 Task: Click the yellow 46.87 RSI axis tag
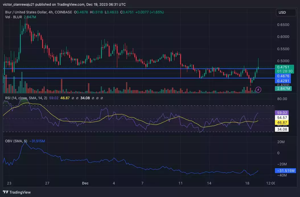click(x=282, y=123)
